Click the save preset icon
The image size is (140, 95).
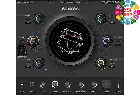point(53,2)
